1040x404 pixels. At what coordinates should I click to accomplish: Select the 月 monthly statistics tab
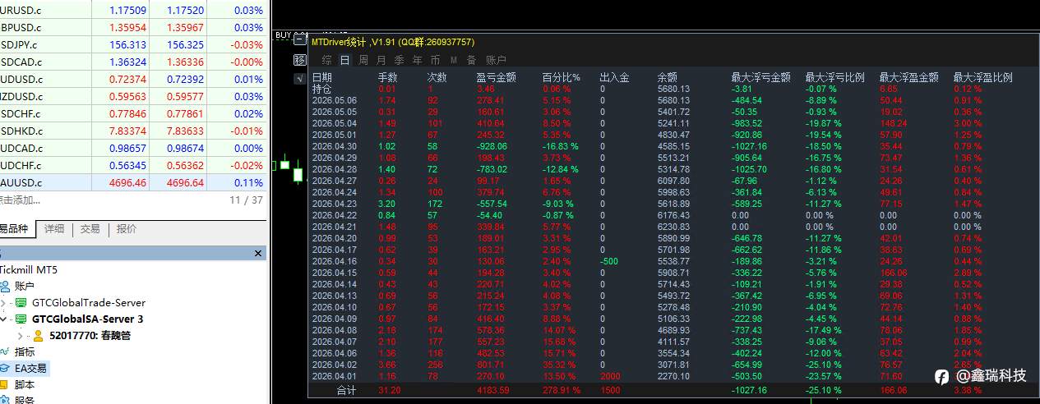tap(381, 60)
